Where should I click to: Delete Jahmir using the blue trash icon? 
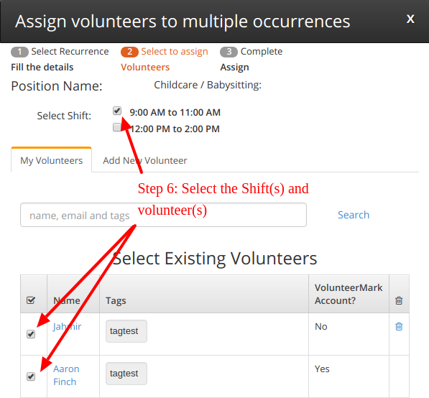(x=399, y=326)
